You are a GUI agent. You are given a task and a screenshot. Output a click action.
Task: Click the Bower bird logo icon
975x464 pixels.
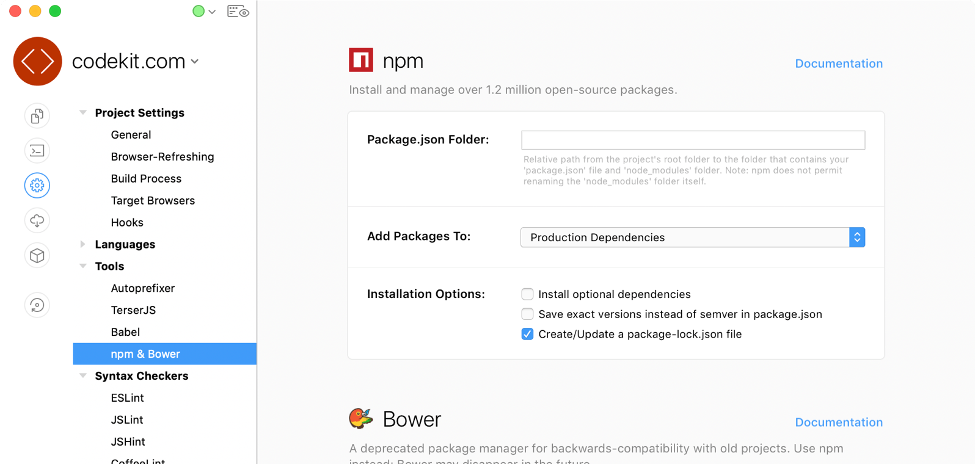point(361,418)
